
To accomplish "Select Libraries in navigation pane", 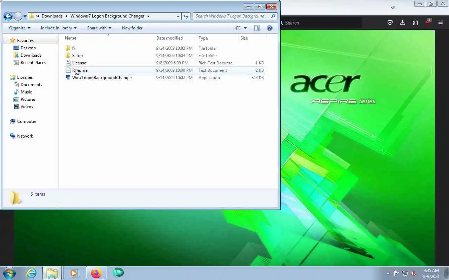I will 25,77.
